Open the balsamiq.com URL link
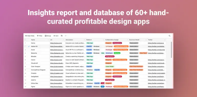The width and height of the screenshot is (197, 97). coord(57,53)
